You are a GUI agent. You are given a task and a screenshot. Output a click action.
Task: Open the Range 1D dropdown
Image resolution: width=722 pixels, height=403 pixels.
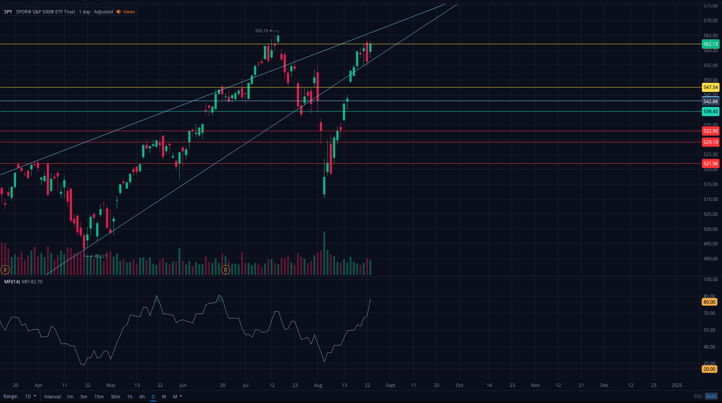[30, 396]
